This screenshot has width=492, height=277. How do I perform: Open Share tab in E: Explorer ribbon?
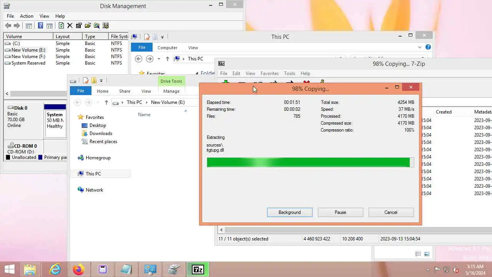point(125,91)
